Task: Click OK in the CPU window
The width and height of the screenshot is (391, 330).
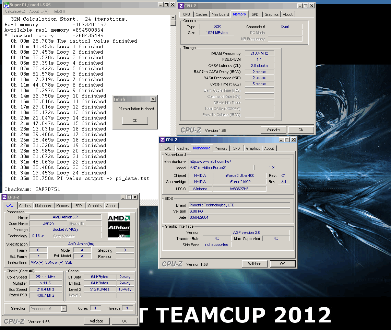Action: coord(125,321)
